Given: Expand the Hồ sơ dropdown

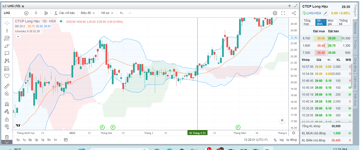Looking at the screenshot, I should (107, 13).
